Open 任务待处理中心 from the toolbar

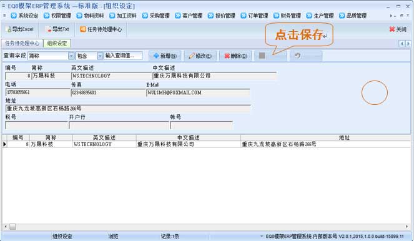pyautogui.click(x=101, y=29)
